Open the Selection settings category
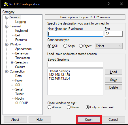The width and height of the screenshot is (128, 125). click(x=22, y=62)
